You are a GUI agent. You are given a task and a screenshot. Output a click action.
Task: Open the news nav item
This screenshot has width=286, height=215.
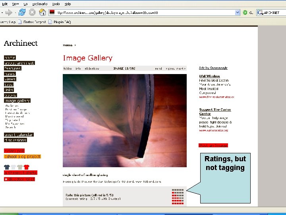pyautogui.click(x=10, y=74)
